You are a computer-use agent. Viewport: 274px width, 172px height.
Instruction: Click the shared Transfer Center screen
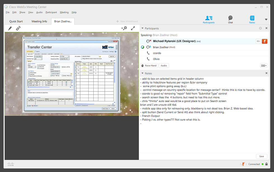pyautogui.click(x=72, y=74)
